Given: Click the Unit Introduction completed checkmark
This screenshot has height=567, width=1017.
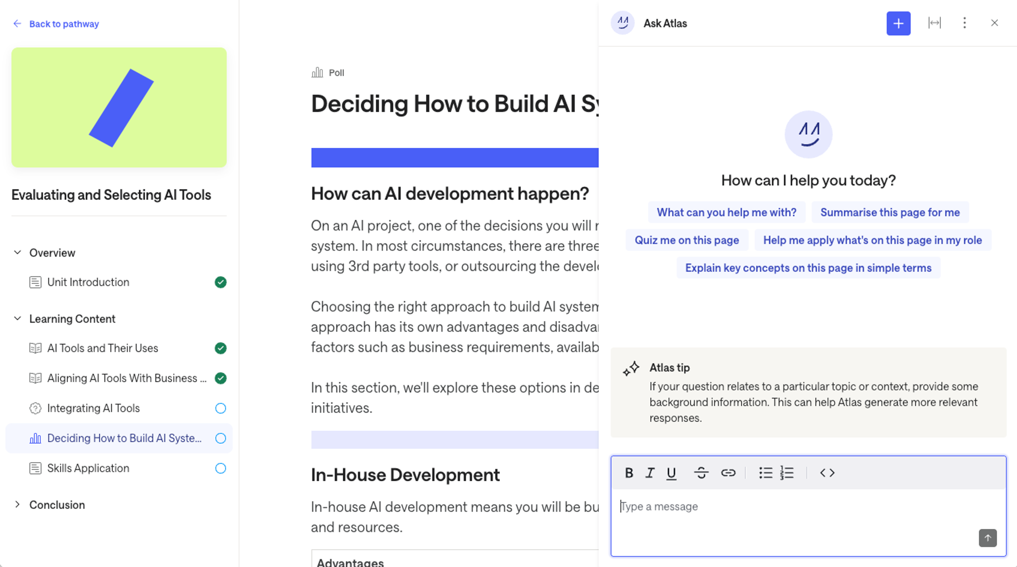Looking at the screenshot, I should tap(220, 282).
